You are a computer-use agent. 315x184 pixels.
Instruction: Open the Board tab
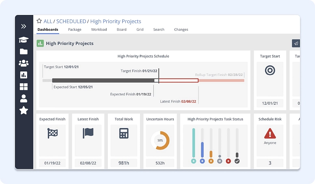(x=121, y=30)
